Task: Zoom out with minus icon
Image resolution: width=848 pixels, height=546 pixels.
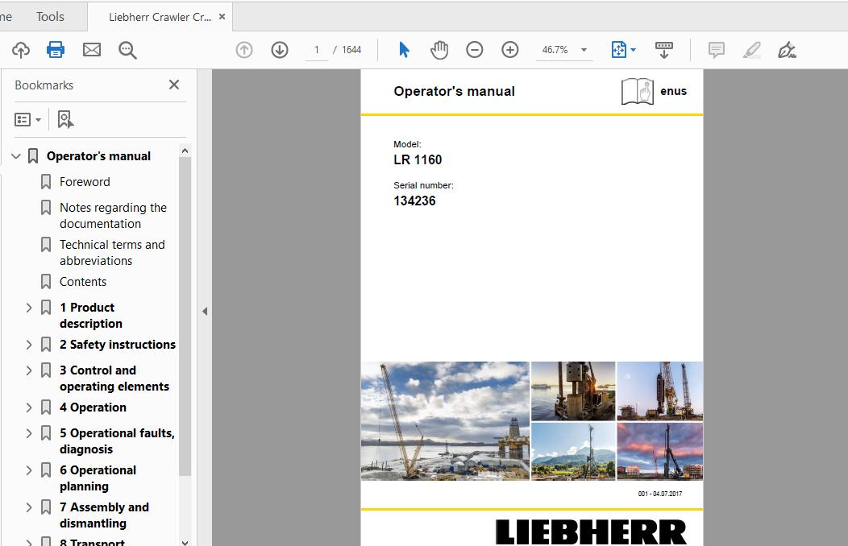Action: pos(474,50)
